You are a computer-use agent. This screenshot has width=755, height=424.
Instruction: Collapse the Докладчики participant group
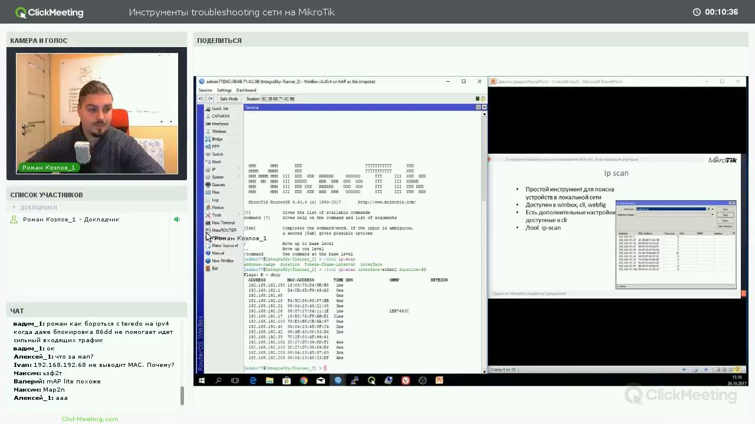(x=14, y=207)
